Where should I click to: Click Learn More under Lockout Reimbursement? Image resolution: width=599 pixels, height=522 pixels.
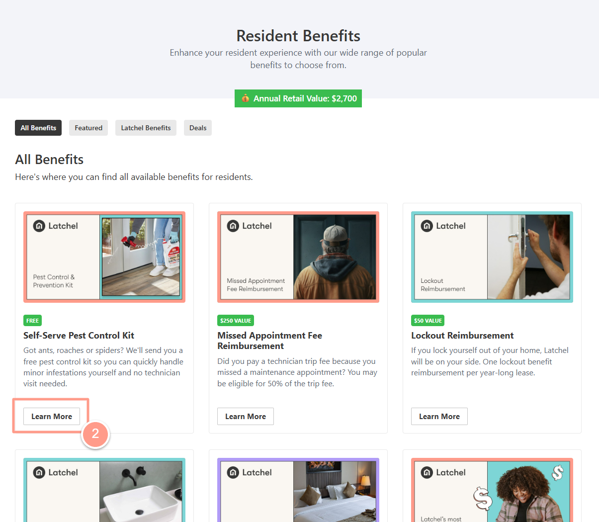[439, 417]
